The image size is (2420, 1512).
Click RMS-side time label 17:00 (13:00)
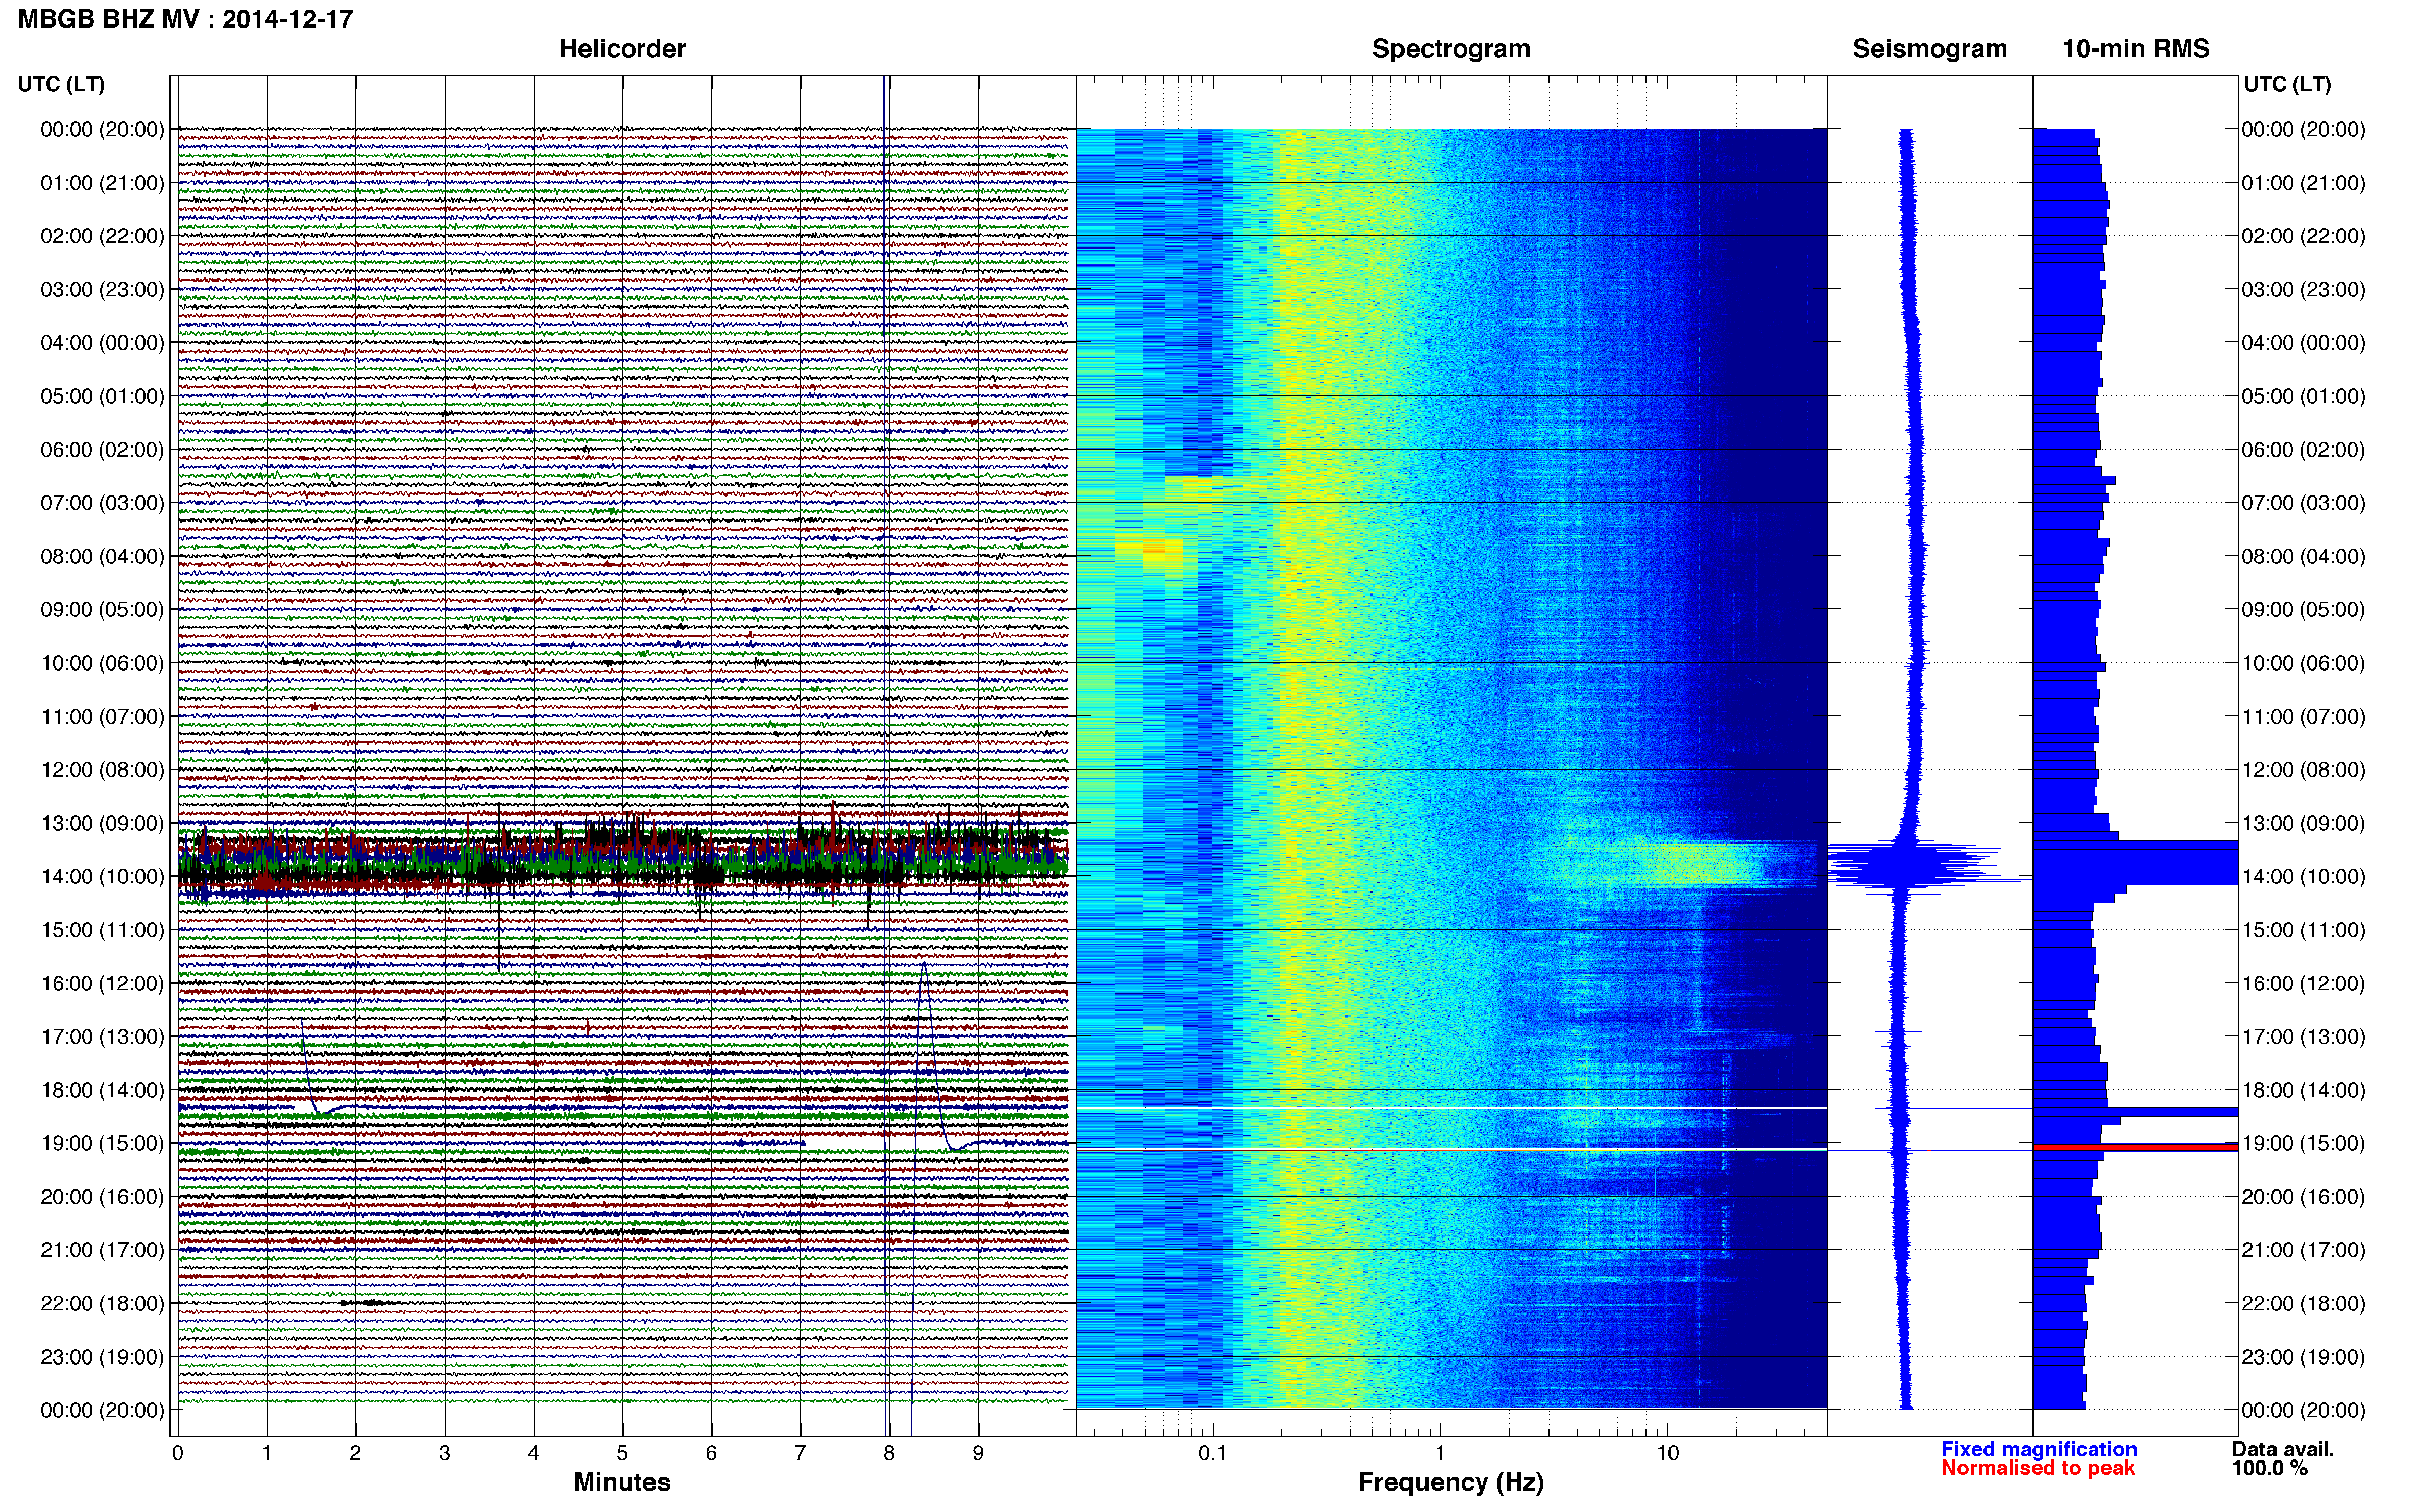[2304, 1037]
